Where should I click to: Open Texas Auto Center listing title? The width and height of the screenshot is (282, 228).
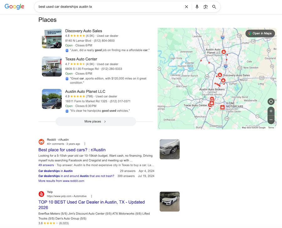click(x=81, y=59)
